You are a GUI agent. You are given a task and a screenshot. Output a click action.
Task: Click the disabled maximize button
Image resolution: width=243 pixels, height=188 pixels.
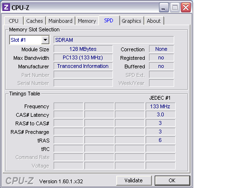click(x=175, y=8)
